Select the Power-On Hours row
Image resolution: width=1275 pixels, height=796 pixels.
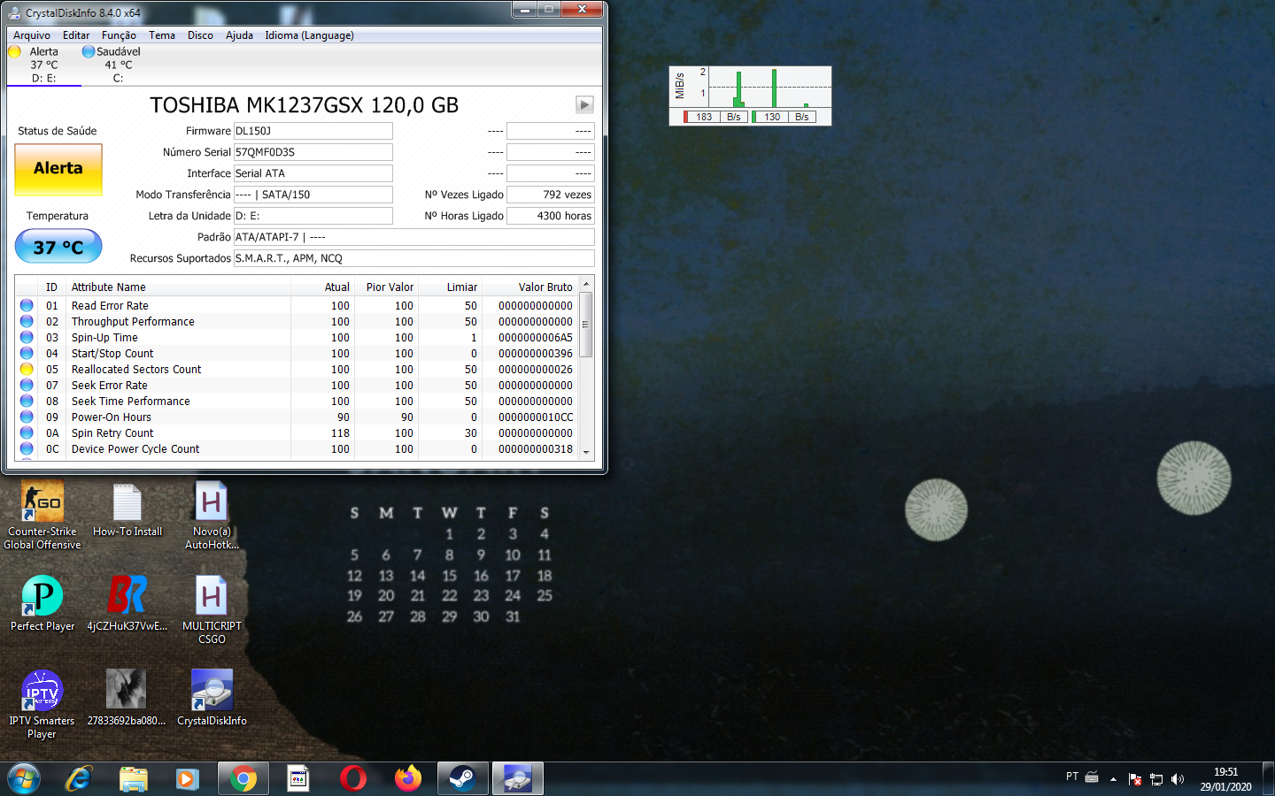tap(297, 417)
